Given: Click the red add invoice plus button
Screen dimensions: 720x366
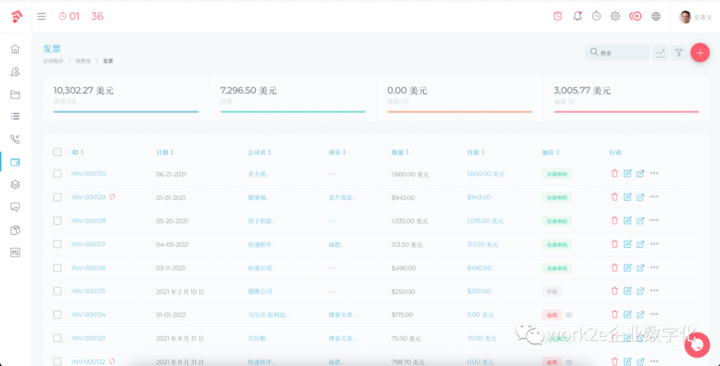Looking at the screenshot, I should pos(700,53).
